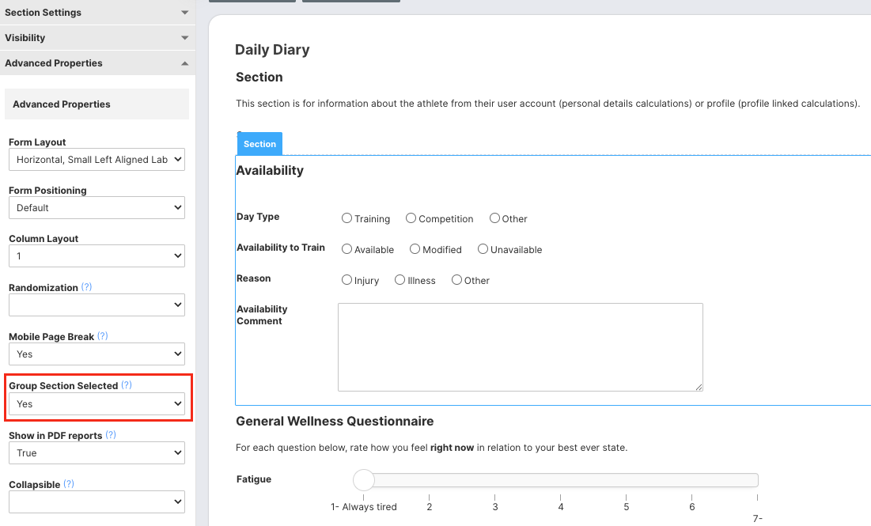Click the Daily Diary form title
Image resolution: width=871 pixels, height=526 pixels.
click(272, 50)
